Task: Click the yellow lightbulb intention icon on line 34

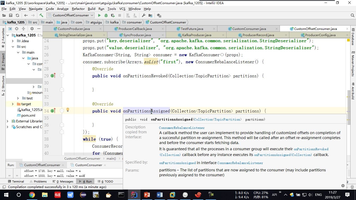Action: coord(67,110)
